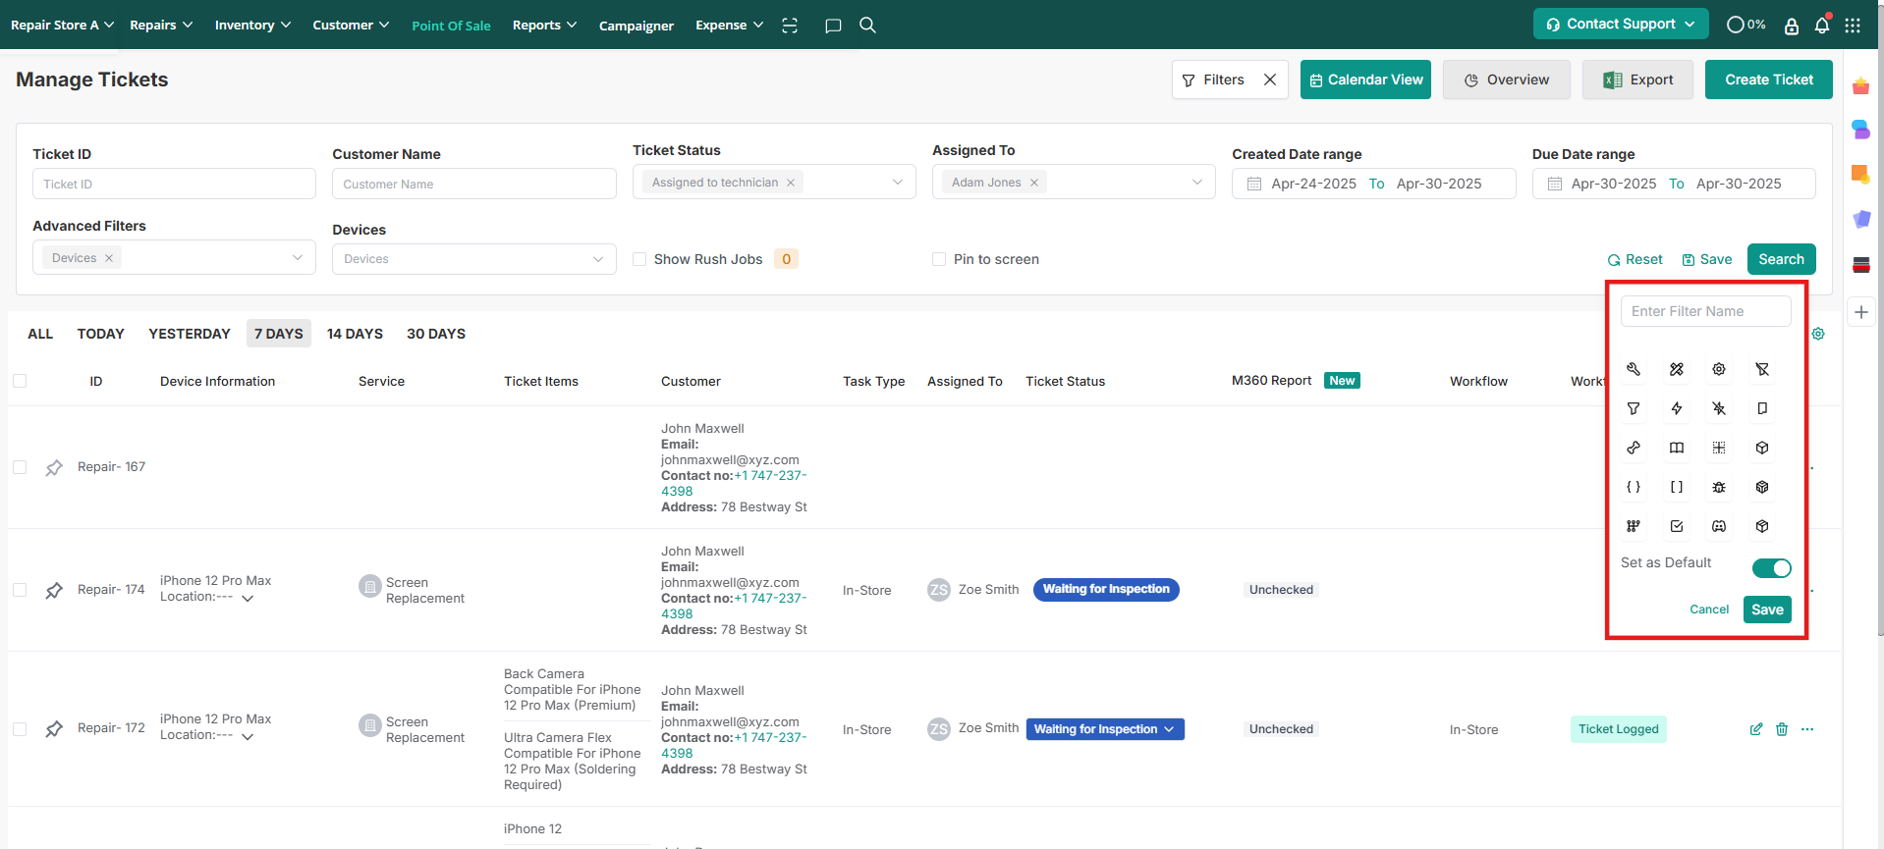
Task: Delete ticket Repair-172 with trash icon
Action: click(1782, 729)
